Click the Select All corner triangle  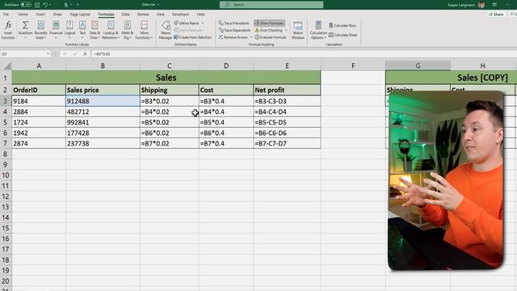pos(6,65)
